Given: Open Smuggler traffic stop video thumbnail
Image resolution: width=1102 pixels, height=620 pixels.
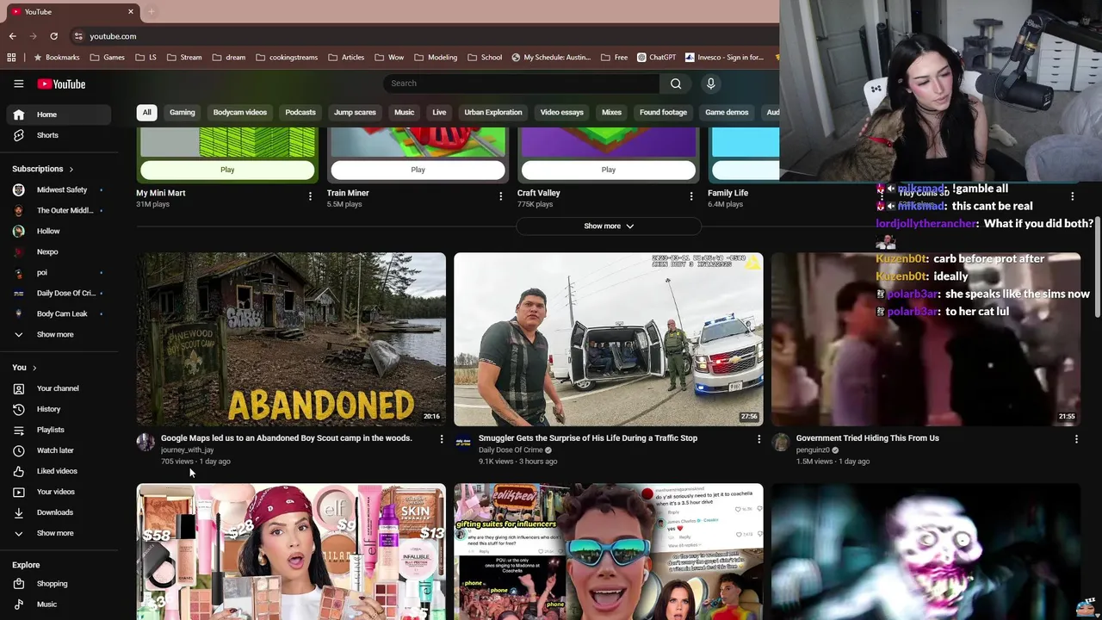Looking at the screenshot, I should click(609, 339).
